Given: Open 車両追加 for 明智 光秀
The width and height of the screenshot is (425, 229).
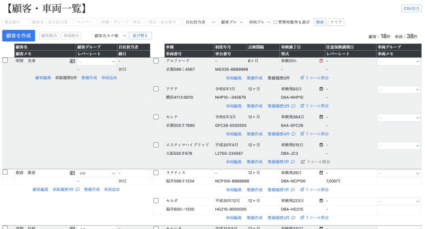Looking at the screenshot, I should (x=109, y=78).
